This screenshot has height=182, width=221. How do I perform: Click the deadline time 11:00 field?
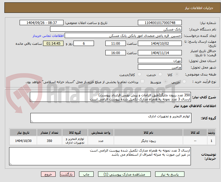[116, 43]
